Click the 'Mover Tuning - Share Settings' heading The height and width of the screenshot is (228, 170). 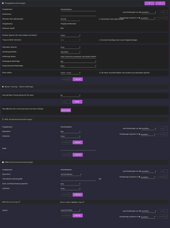(19, 87)
